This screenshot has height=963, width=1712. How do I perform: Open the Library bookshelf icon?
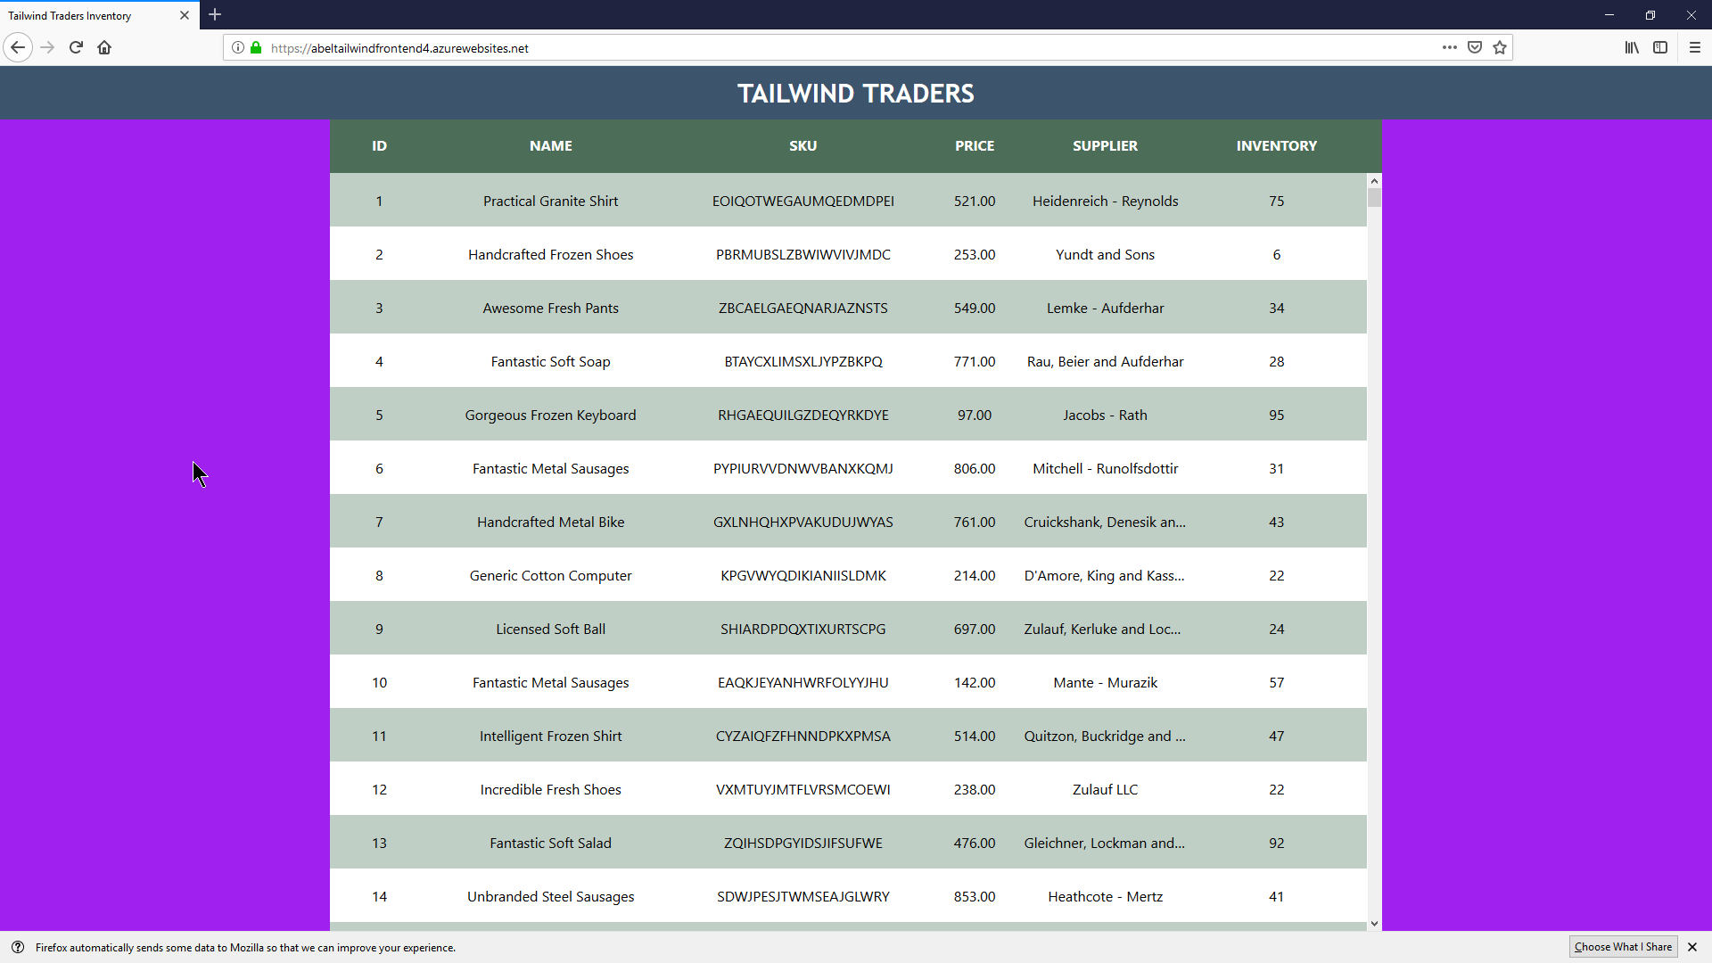1632,47
